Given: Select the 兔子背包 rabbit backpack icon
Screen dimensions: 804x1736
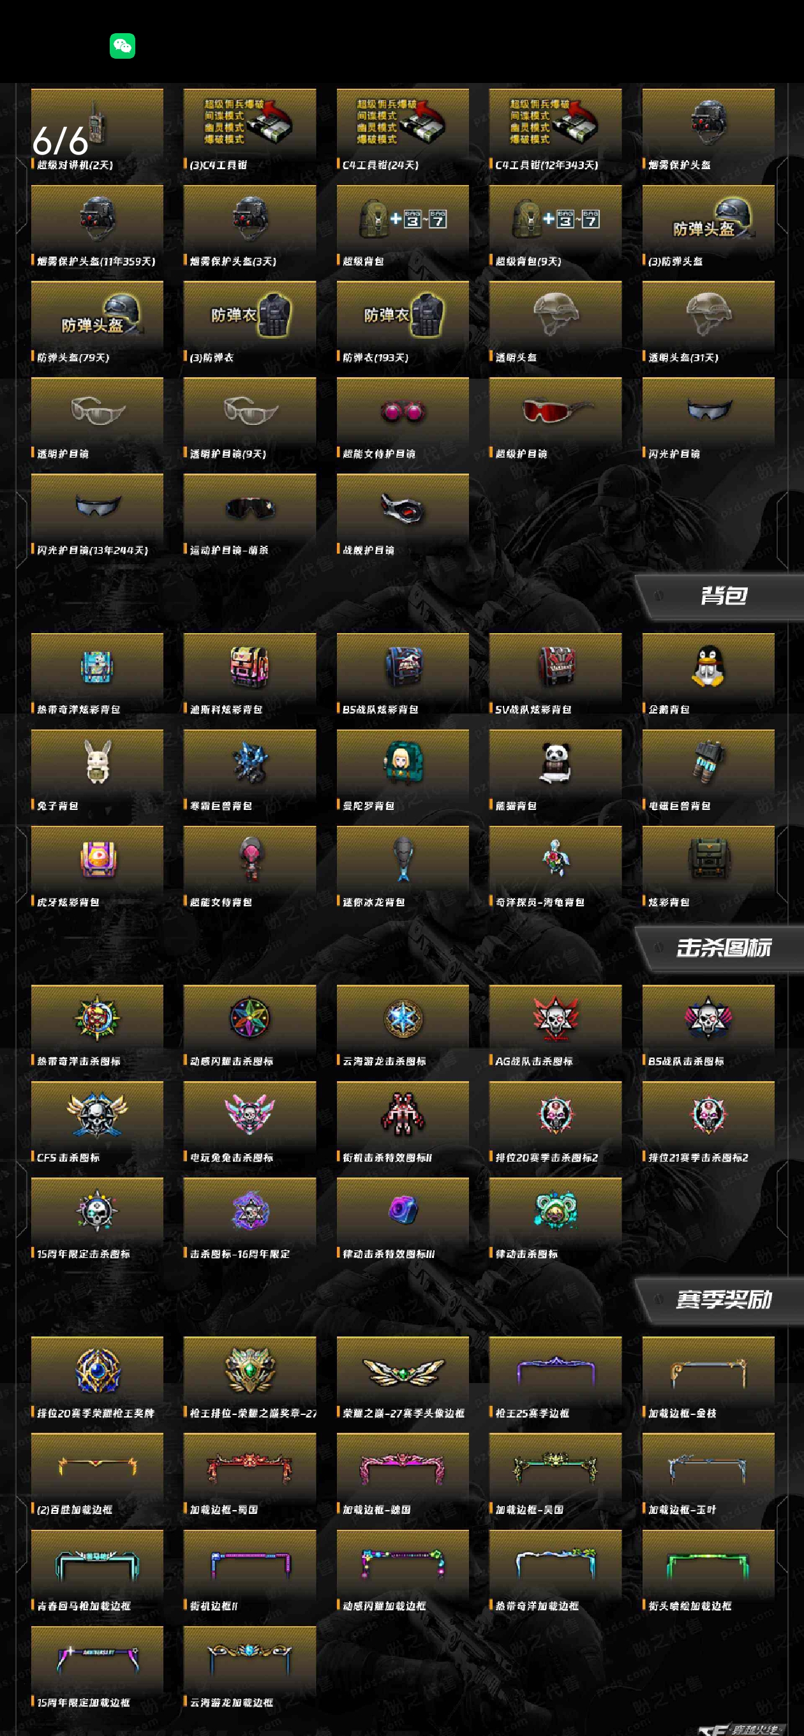Looking at the screenshot, I should (97, 762).
